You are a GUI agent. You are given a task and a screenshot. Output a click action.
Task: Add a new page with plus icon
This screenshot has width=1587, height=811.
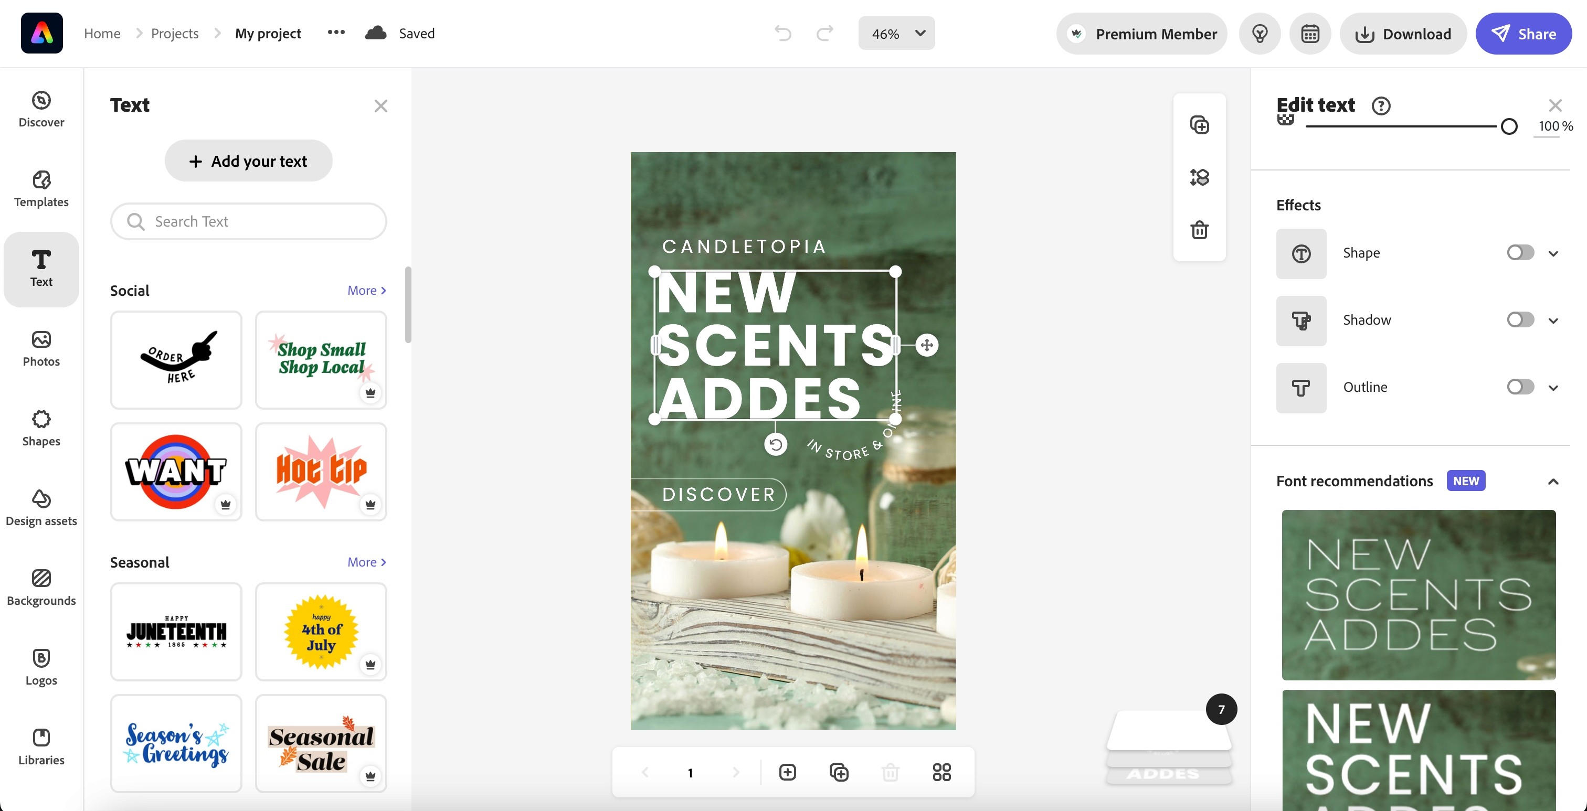(x=787, y=772)
